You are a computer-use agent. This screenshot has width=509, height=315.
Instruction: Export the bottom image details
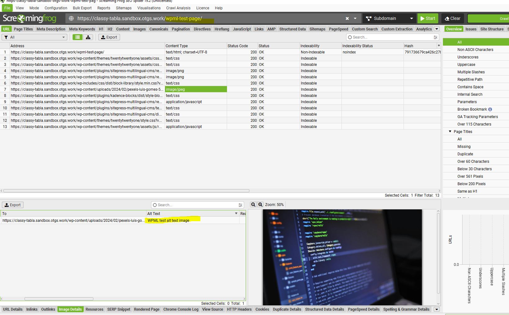[x=13, y=205]
